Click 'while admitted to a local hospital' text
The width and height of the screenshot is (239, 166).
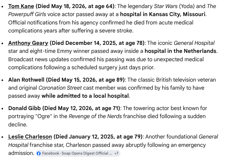(85, 96)
